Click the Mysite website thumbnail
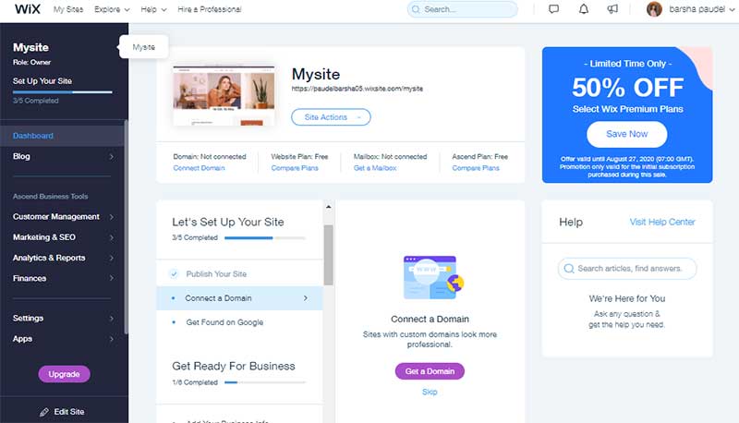Screen dimensions: 739x423 224,96
